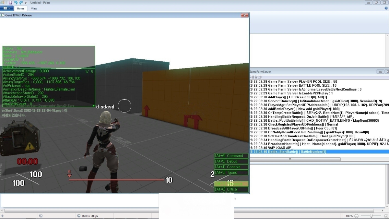Click the Paint zoom slider handle
Viewport: 389px width, 219px height.
coord(371,216)
